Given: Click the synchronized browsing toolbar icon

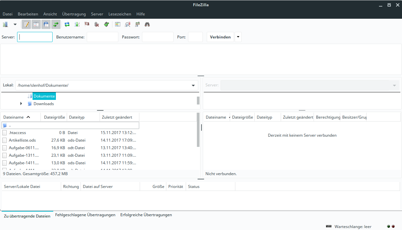Looking at the screenshot, I should (x=137, y=24).
